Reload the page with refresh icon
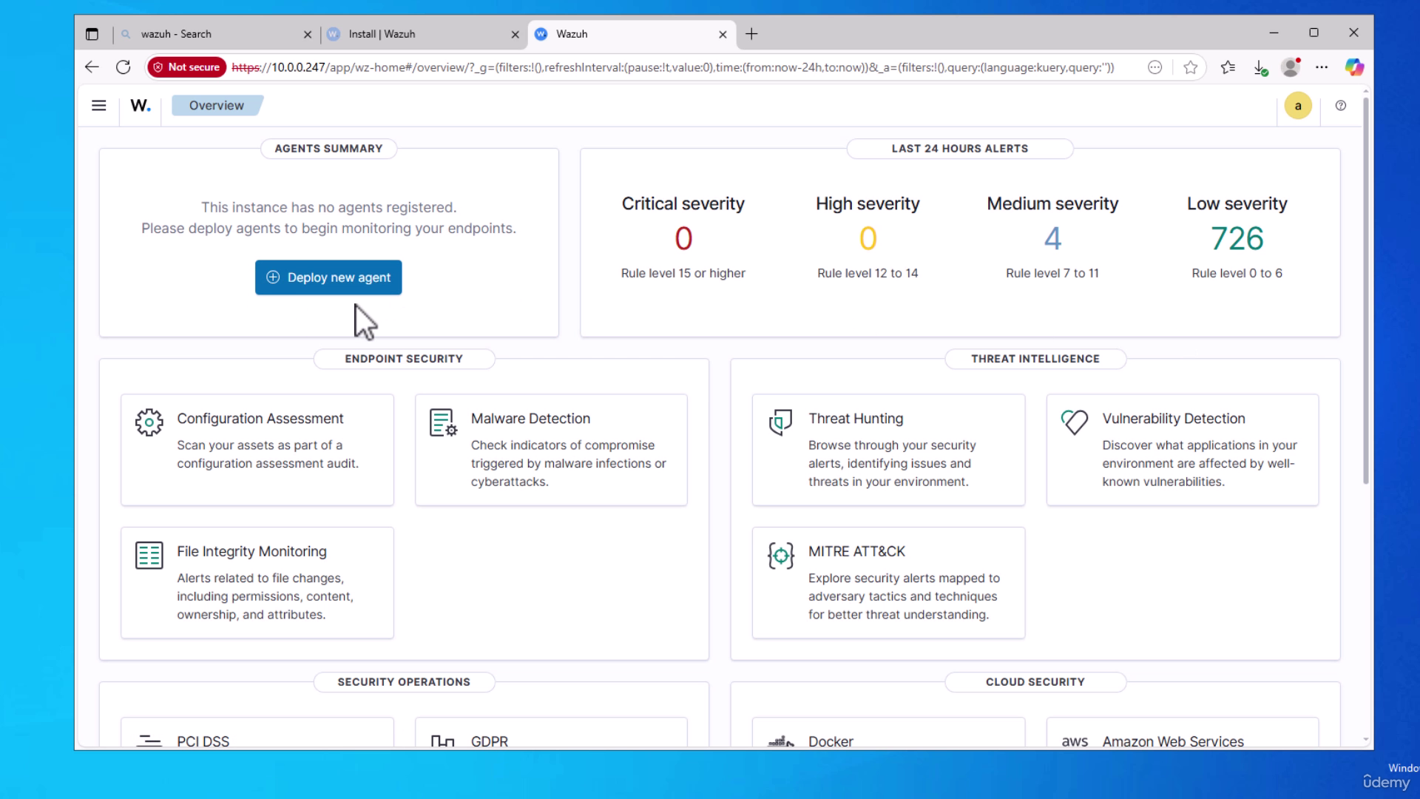Viewport: 1420px width, 799px height. click(124, 67)
